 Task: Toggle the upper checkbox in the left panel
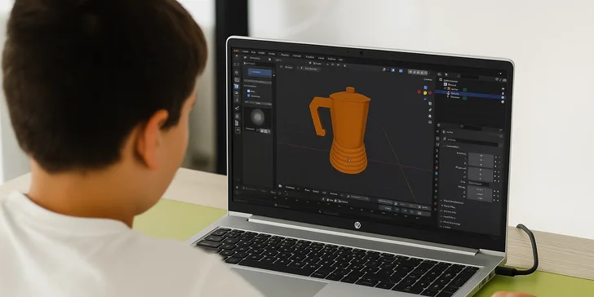tap(249, 91)
